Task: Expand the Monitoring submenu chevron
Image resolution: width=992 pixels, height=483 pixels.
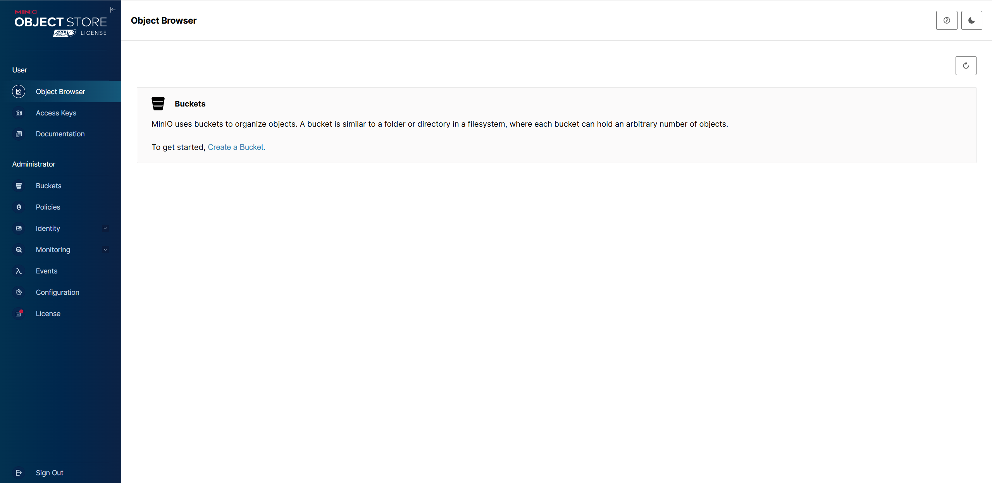Action: click(x=105, y=250)
